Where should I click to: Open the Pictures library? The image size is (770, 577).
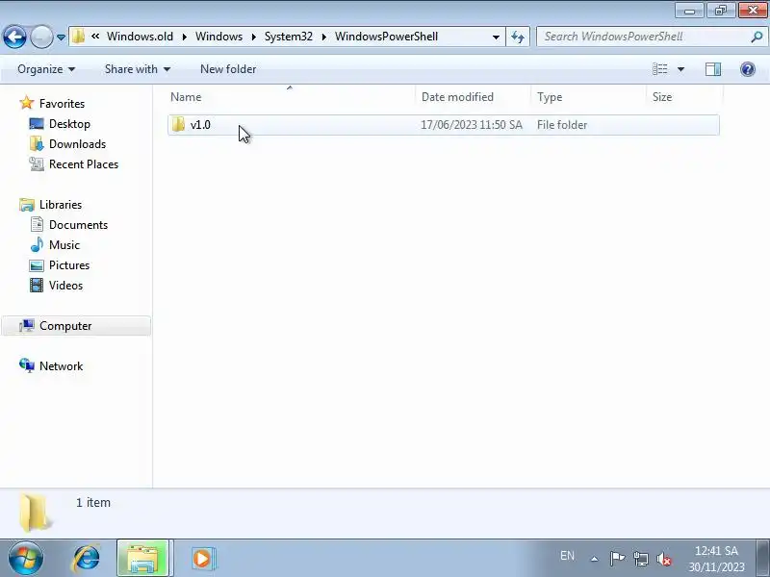69,265
